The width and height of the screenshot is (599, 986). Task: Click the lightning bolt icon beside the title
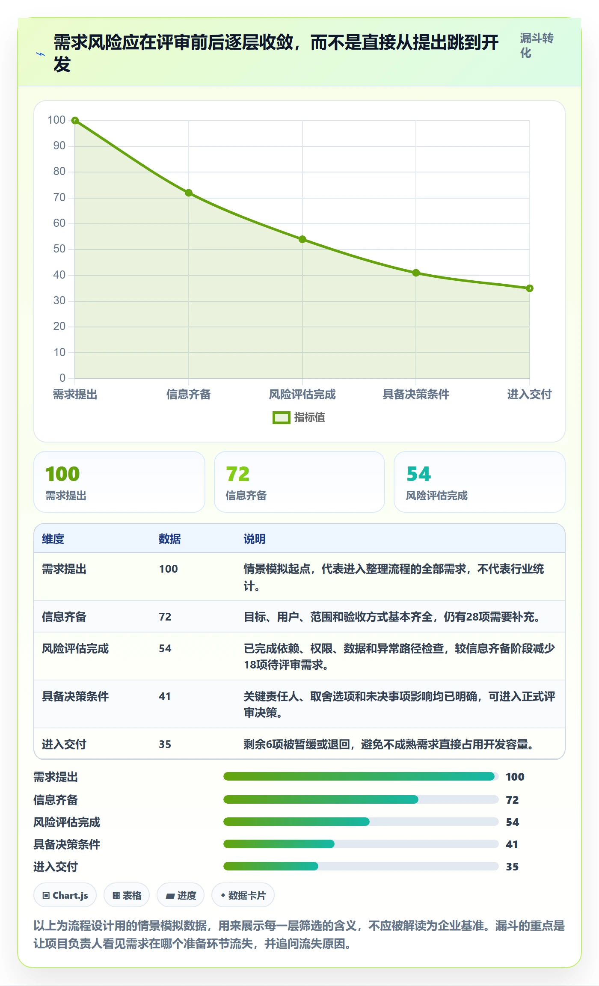pos(41,54)
